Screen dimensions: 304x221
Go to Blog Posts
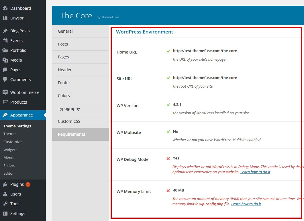(23, 31)
